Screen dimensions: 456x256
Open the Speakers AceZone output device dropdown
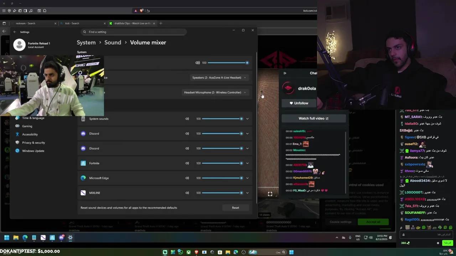(x=219, y=78)
